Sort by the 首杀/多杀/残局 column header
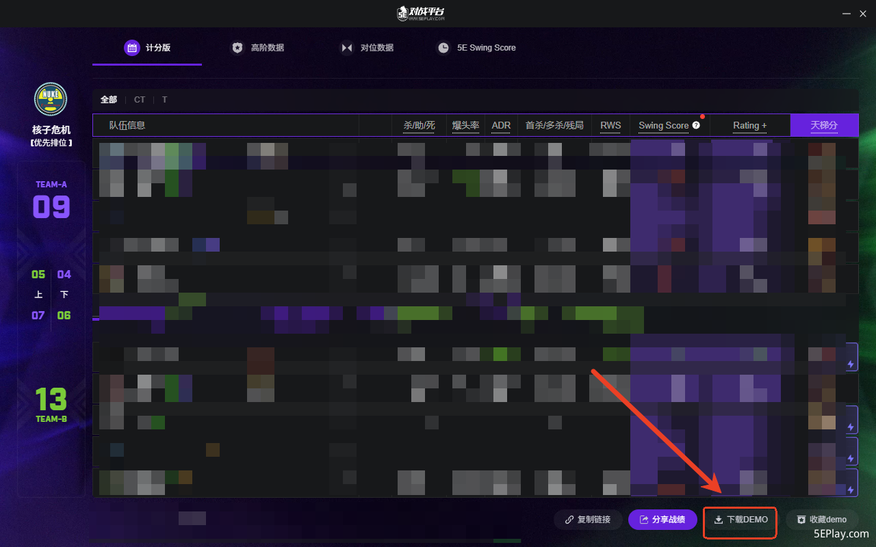The height and width of the screenshot is (547, 876). point(554,125)
